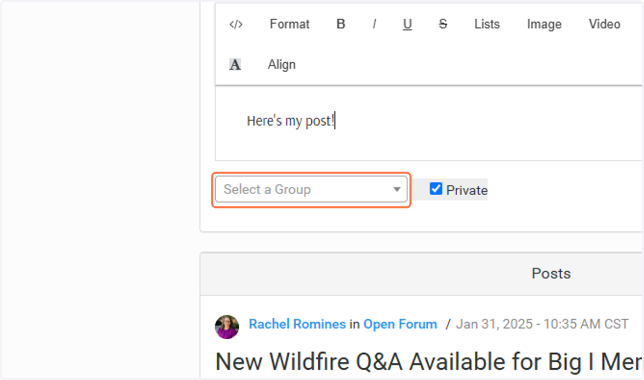Image resolution: width=644 pixels, height=380 pixels.
Task: Click the Posts section header
Action: 551,273
